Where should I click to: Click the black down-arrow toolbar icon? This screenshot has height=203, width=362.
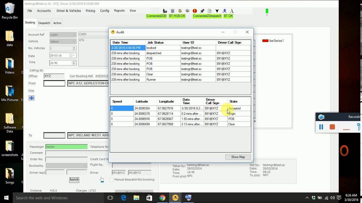click(217, 11)
